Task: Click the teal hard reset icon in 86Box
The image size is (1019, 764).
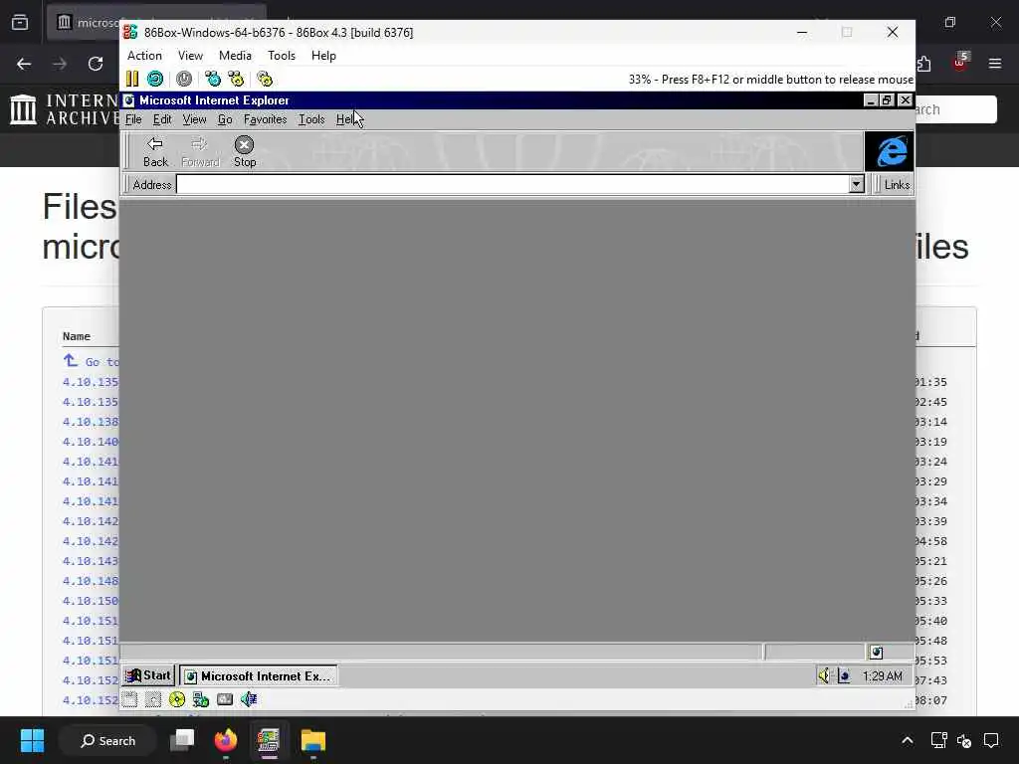Action: 154,80
